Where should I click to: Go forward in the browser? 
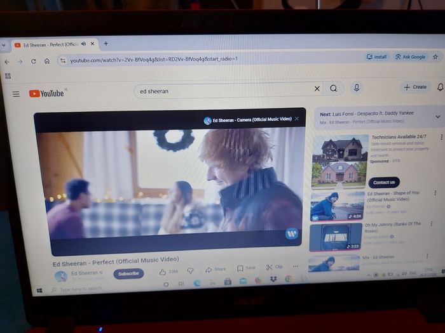tap(20, 62)
